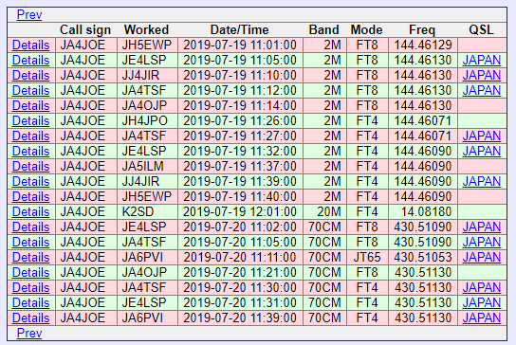Click JAPAN QSL link for JJ4JIR at 11:10:00
The height and width of the screenshot is (345, 516).
[x=482, y=75]
